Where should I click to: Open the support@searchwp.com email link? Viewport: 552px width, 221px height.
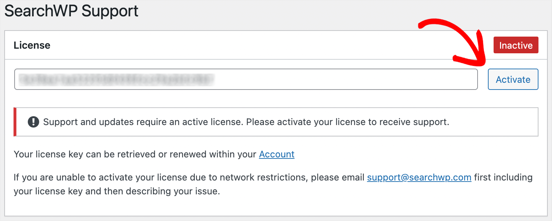tap(419, 177)
